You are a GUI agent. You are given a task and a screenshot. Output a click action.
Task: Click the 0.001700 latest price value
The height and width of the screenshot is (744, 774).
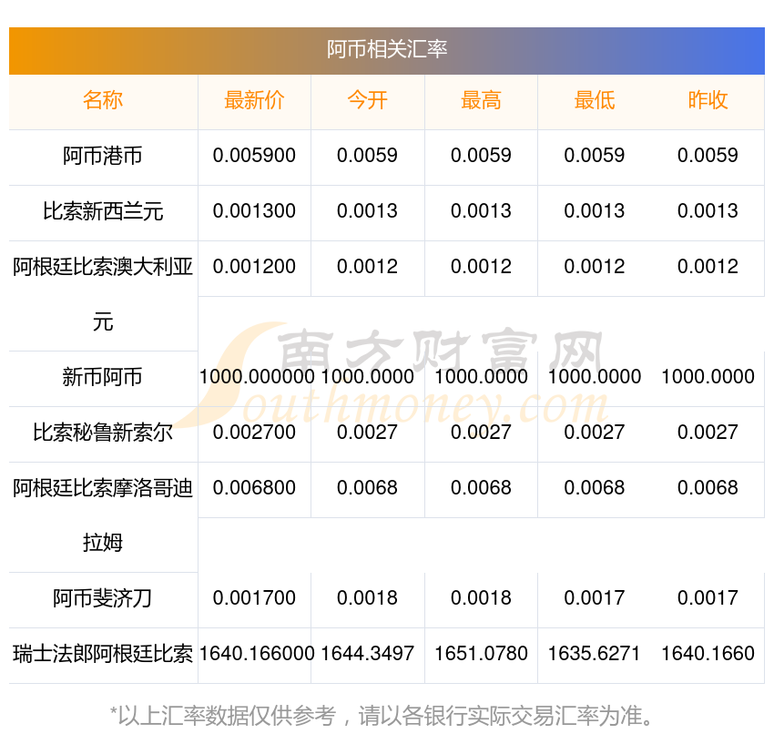pyautogui.click(x=254, y=598)
